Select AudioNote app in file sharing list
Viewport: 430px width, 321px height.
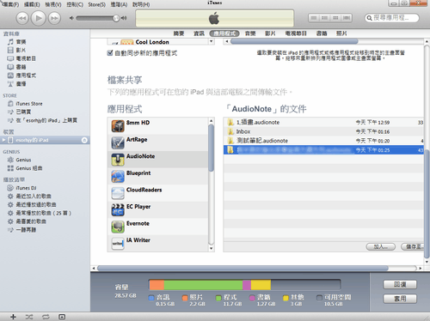[x=157, y=160]
